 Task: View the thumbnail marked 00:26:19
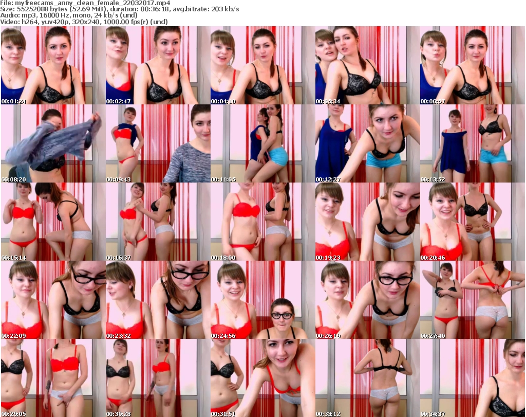pos(368,300)
